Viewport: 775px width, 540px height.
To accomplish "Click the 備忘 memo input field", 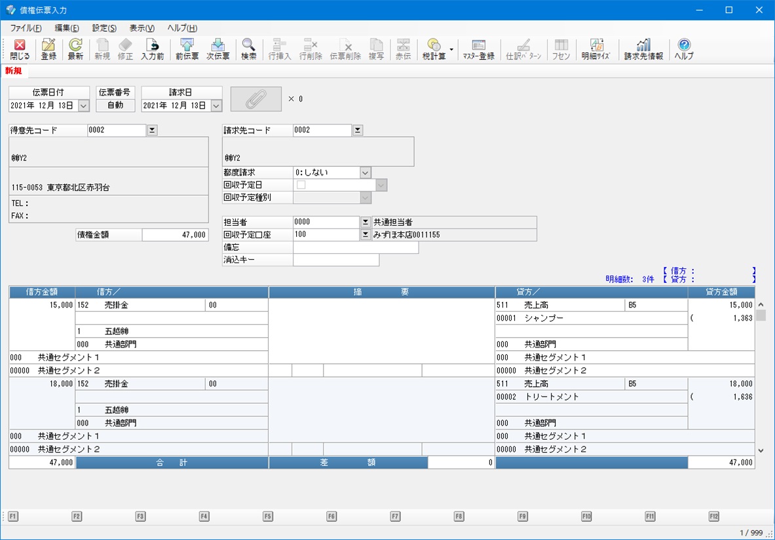I will (356, 247).
